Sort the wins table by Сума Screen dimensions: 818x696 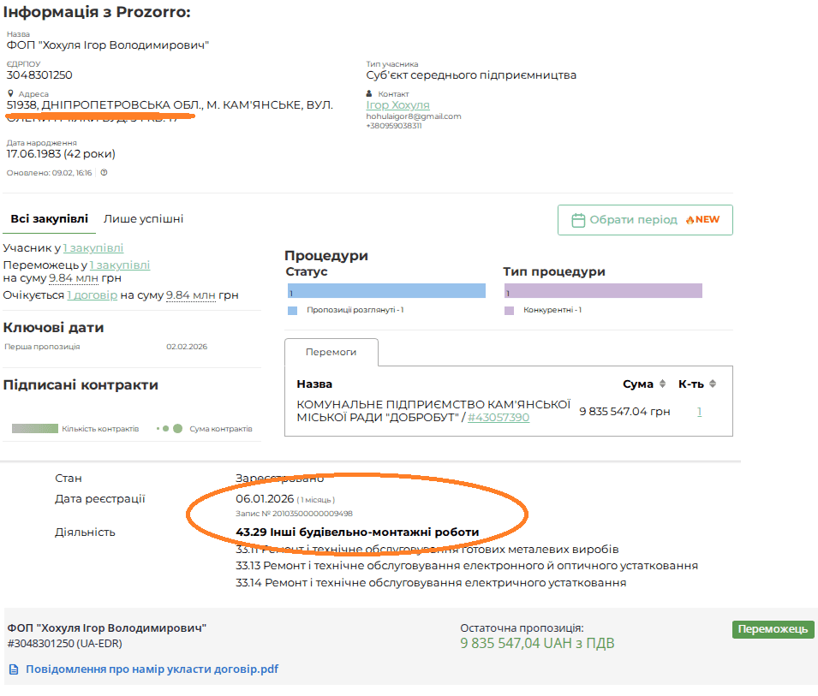click(x=662, y=384)
